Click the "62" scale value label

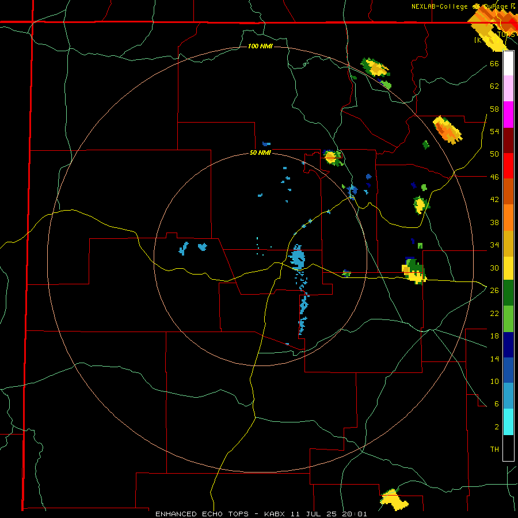[x=494, y=86]
